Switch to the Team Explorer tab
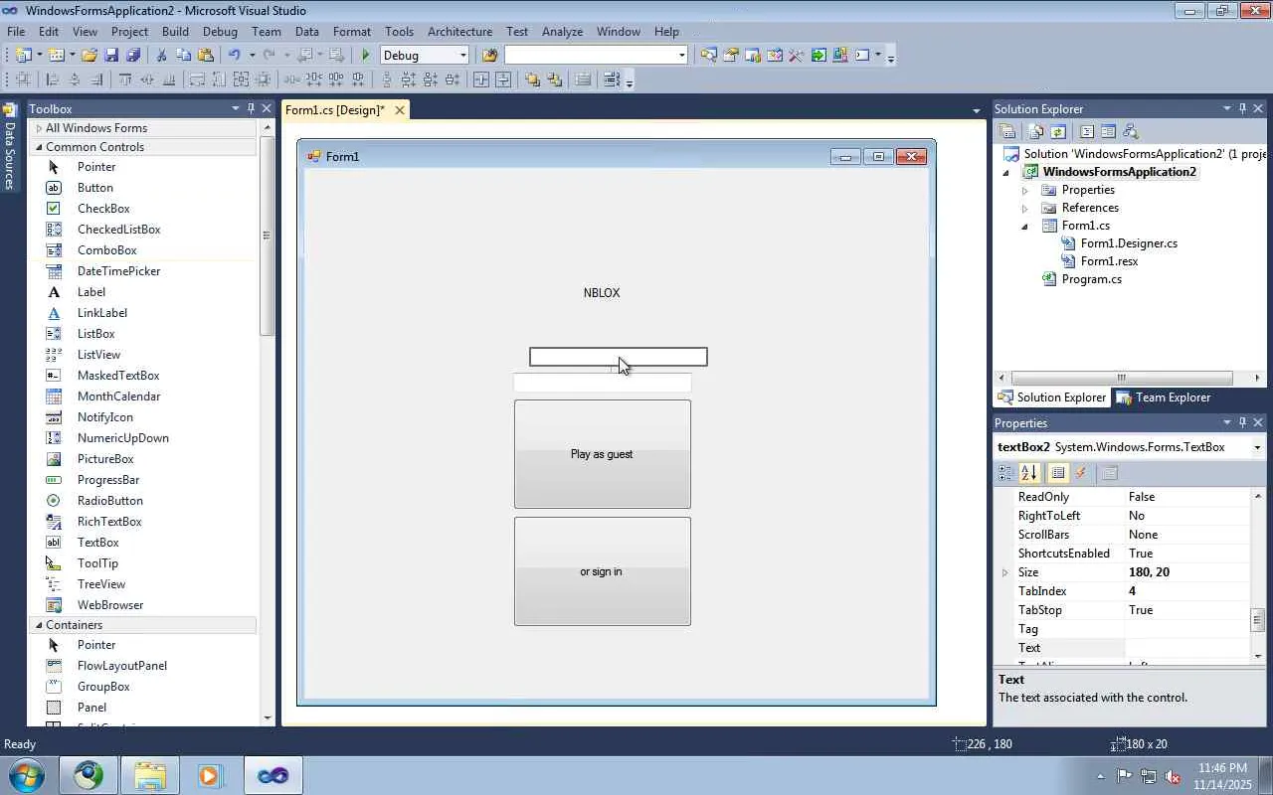Image resolution: width=1273 pixels, height=795 pixels. point(1164,397)
